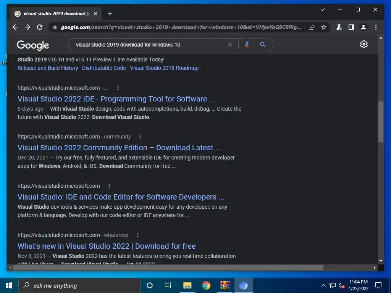Viewport: 391px width, 293px height.
Task: Click the scroll up arrow
Action: click(381, 38)
